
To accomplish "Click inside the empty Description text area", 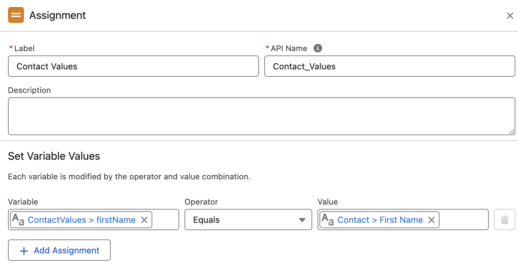I will 259,116.
